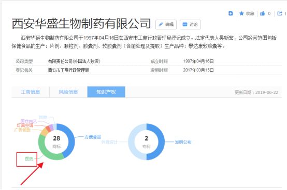
Task: Click the 方便食品 chart label
Action: 93,137
